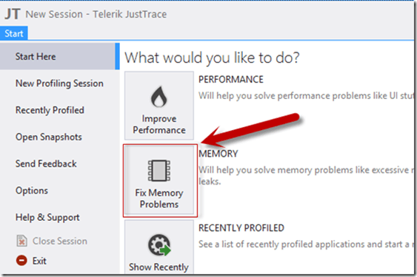417x277 pixels.
Task: Click the flame icon for Improve Performance
Action: pyautogui.click(x=159, y=97)
